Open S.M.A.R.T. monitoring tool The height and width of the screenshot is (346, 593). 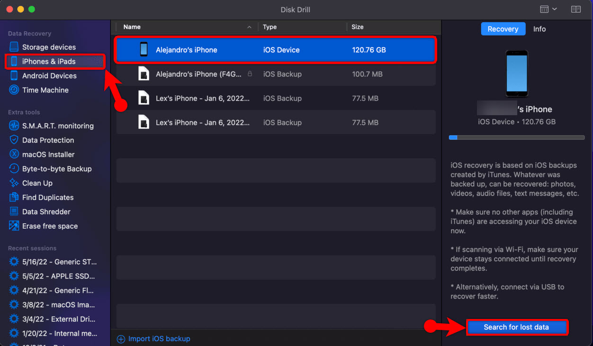57,126
